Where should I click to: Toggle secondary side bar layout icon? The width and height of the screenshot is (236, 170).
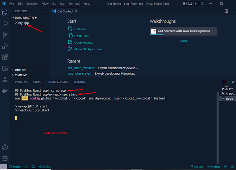(x=195, y=3)
